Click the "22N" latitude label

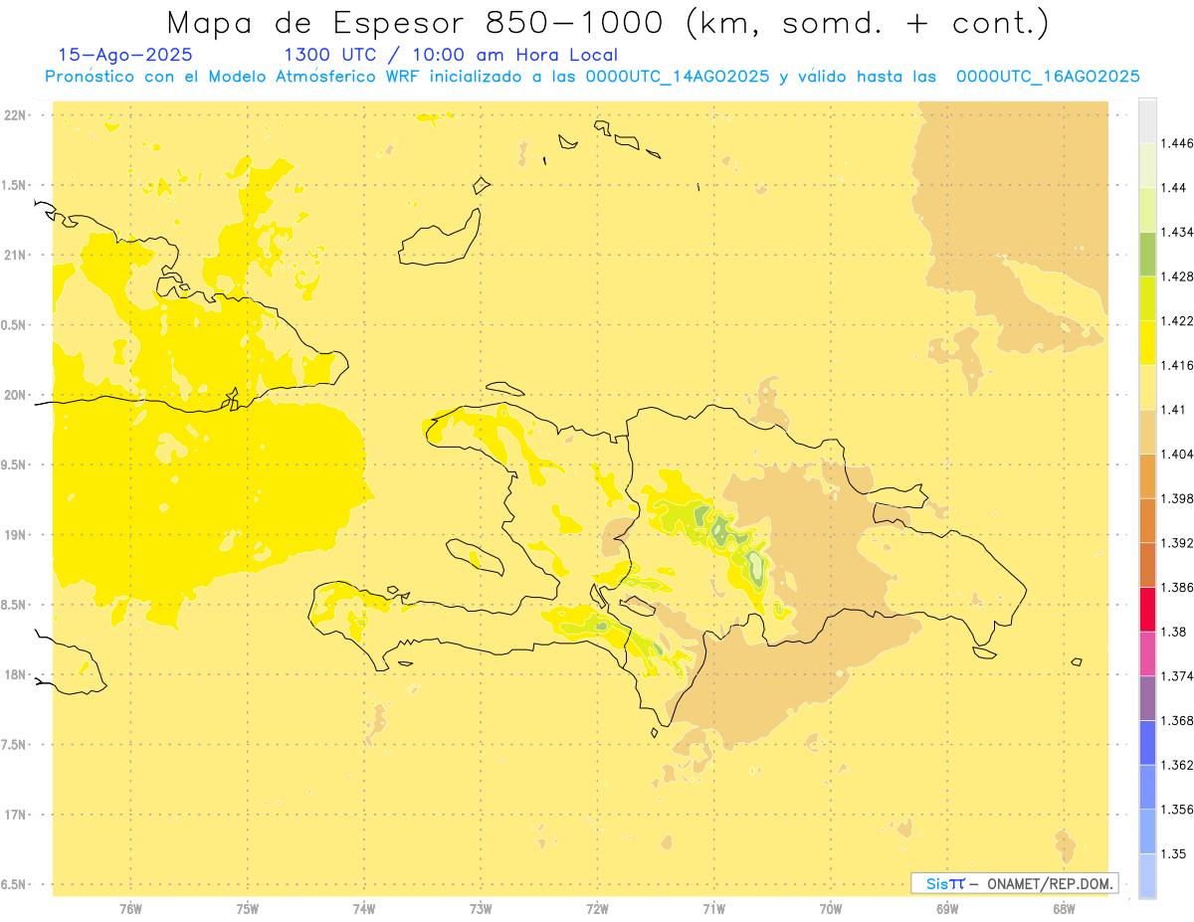pos(15,115)
